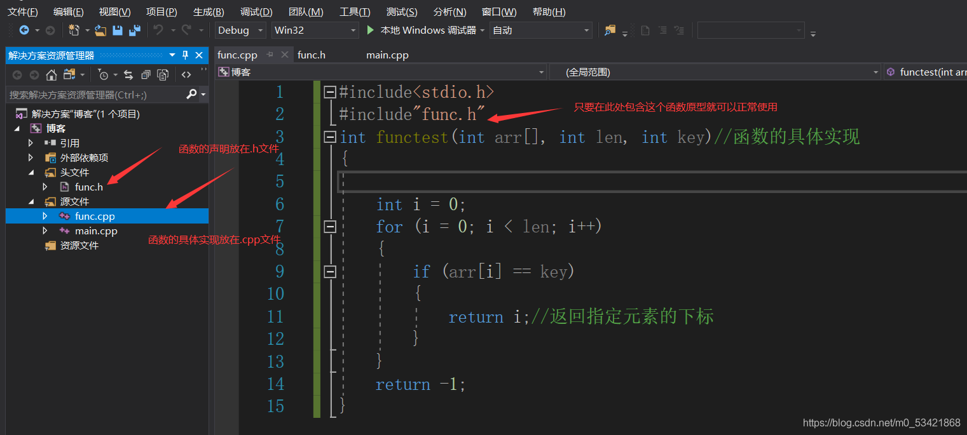Click the Find in Files folder icon
Screen dimensions: 967x435
click(x=610, y=30)
